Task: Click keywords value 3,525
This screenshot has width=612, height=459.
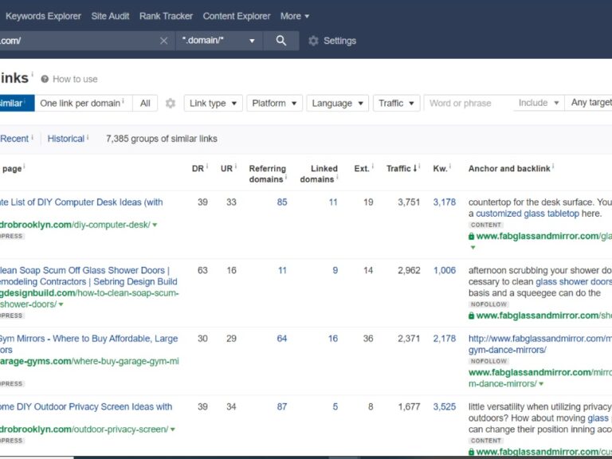Action: 444,406
